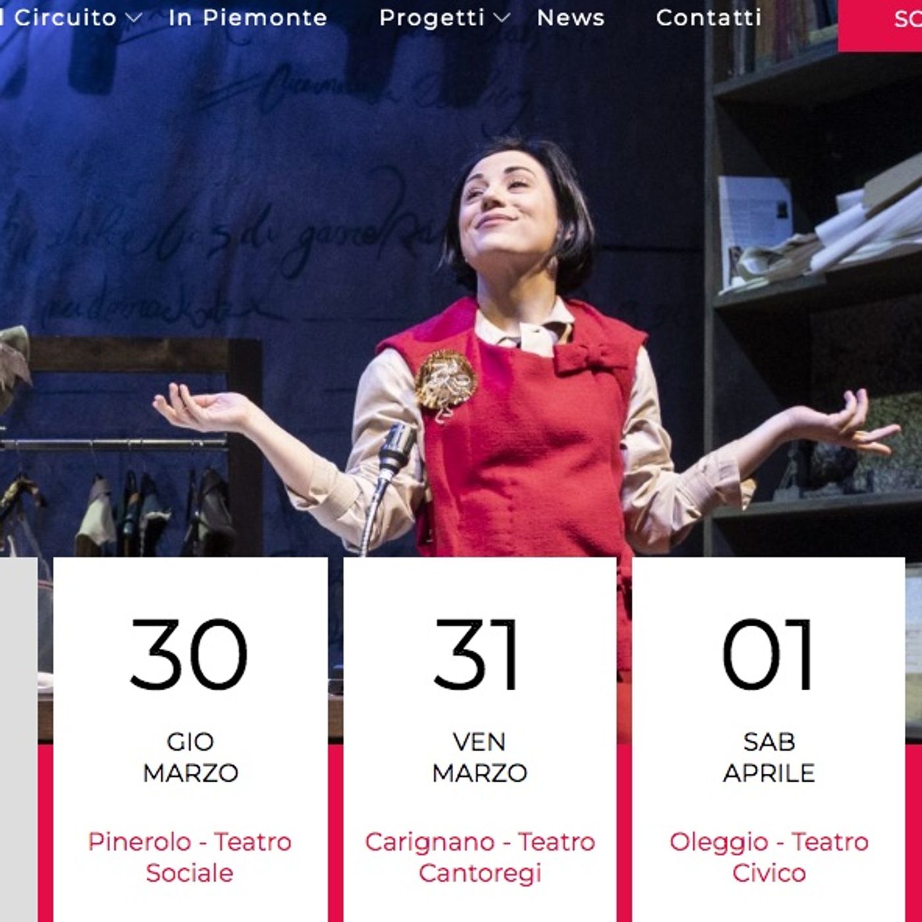
Task: Open the Circuito navigation item
Action: [x=65, y=18]
